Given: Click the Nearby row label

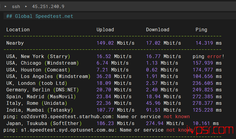Looking at the screenshot, I should [15, 43].
